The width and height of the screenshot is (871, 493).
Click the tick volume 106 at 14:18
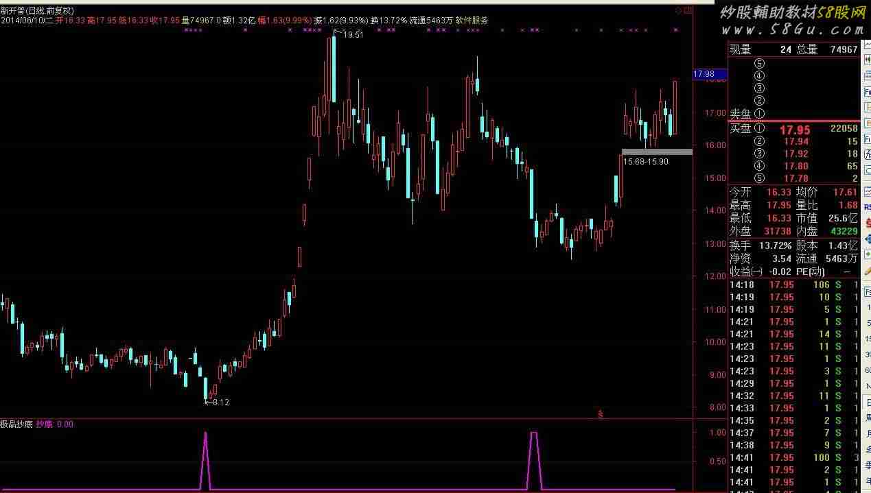click(x=821, y=285)
